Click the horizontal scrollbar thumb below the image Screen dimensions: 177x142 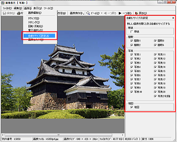pyautogui.click(x=58, y=135)
